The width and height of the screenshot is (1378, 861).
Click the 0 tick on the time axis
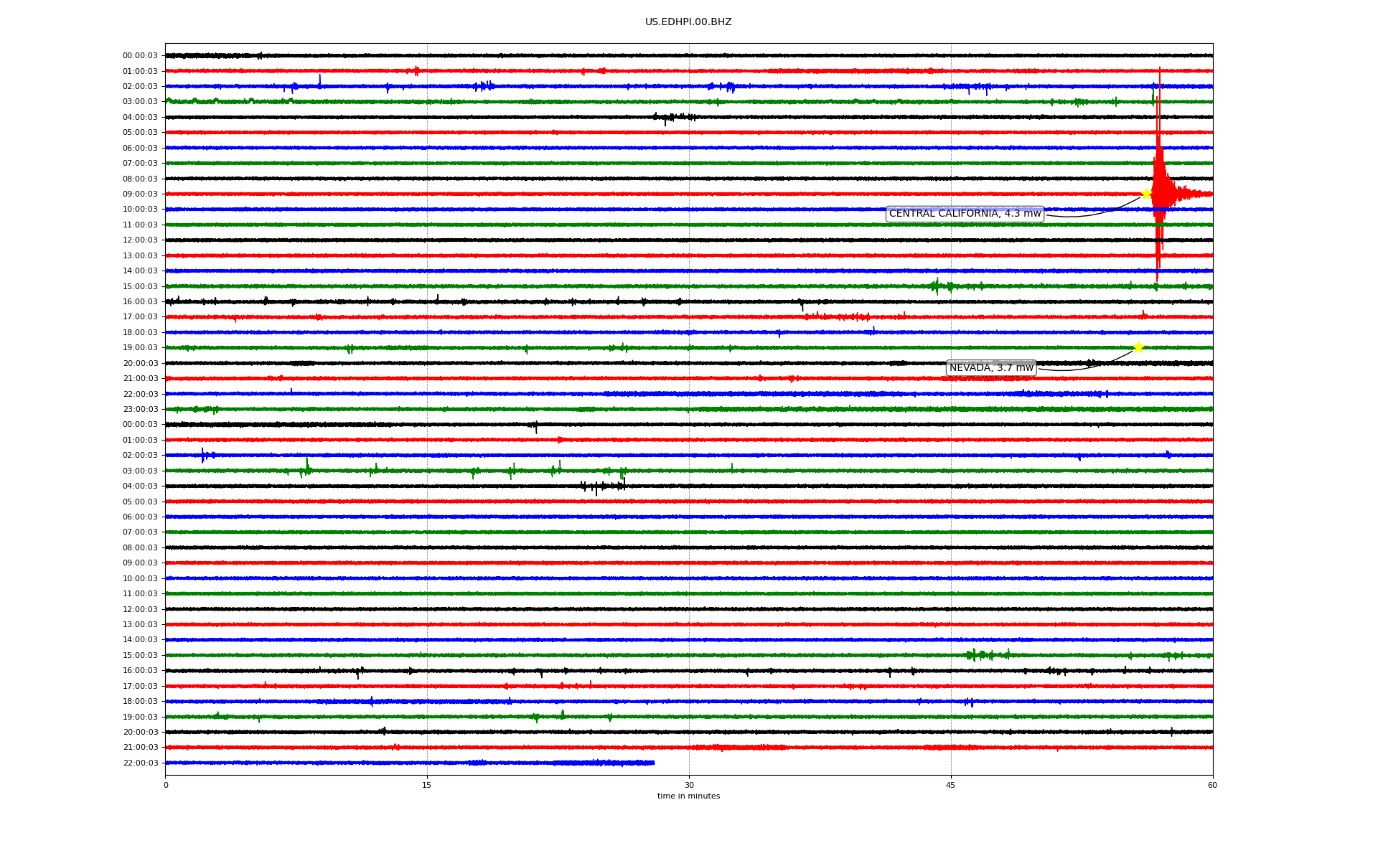point(166,785)
